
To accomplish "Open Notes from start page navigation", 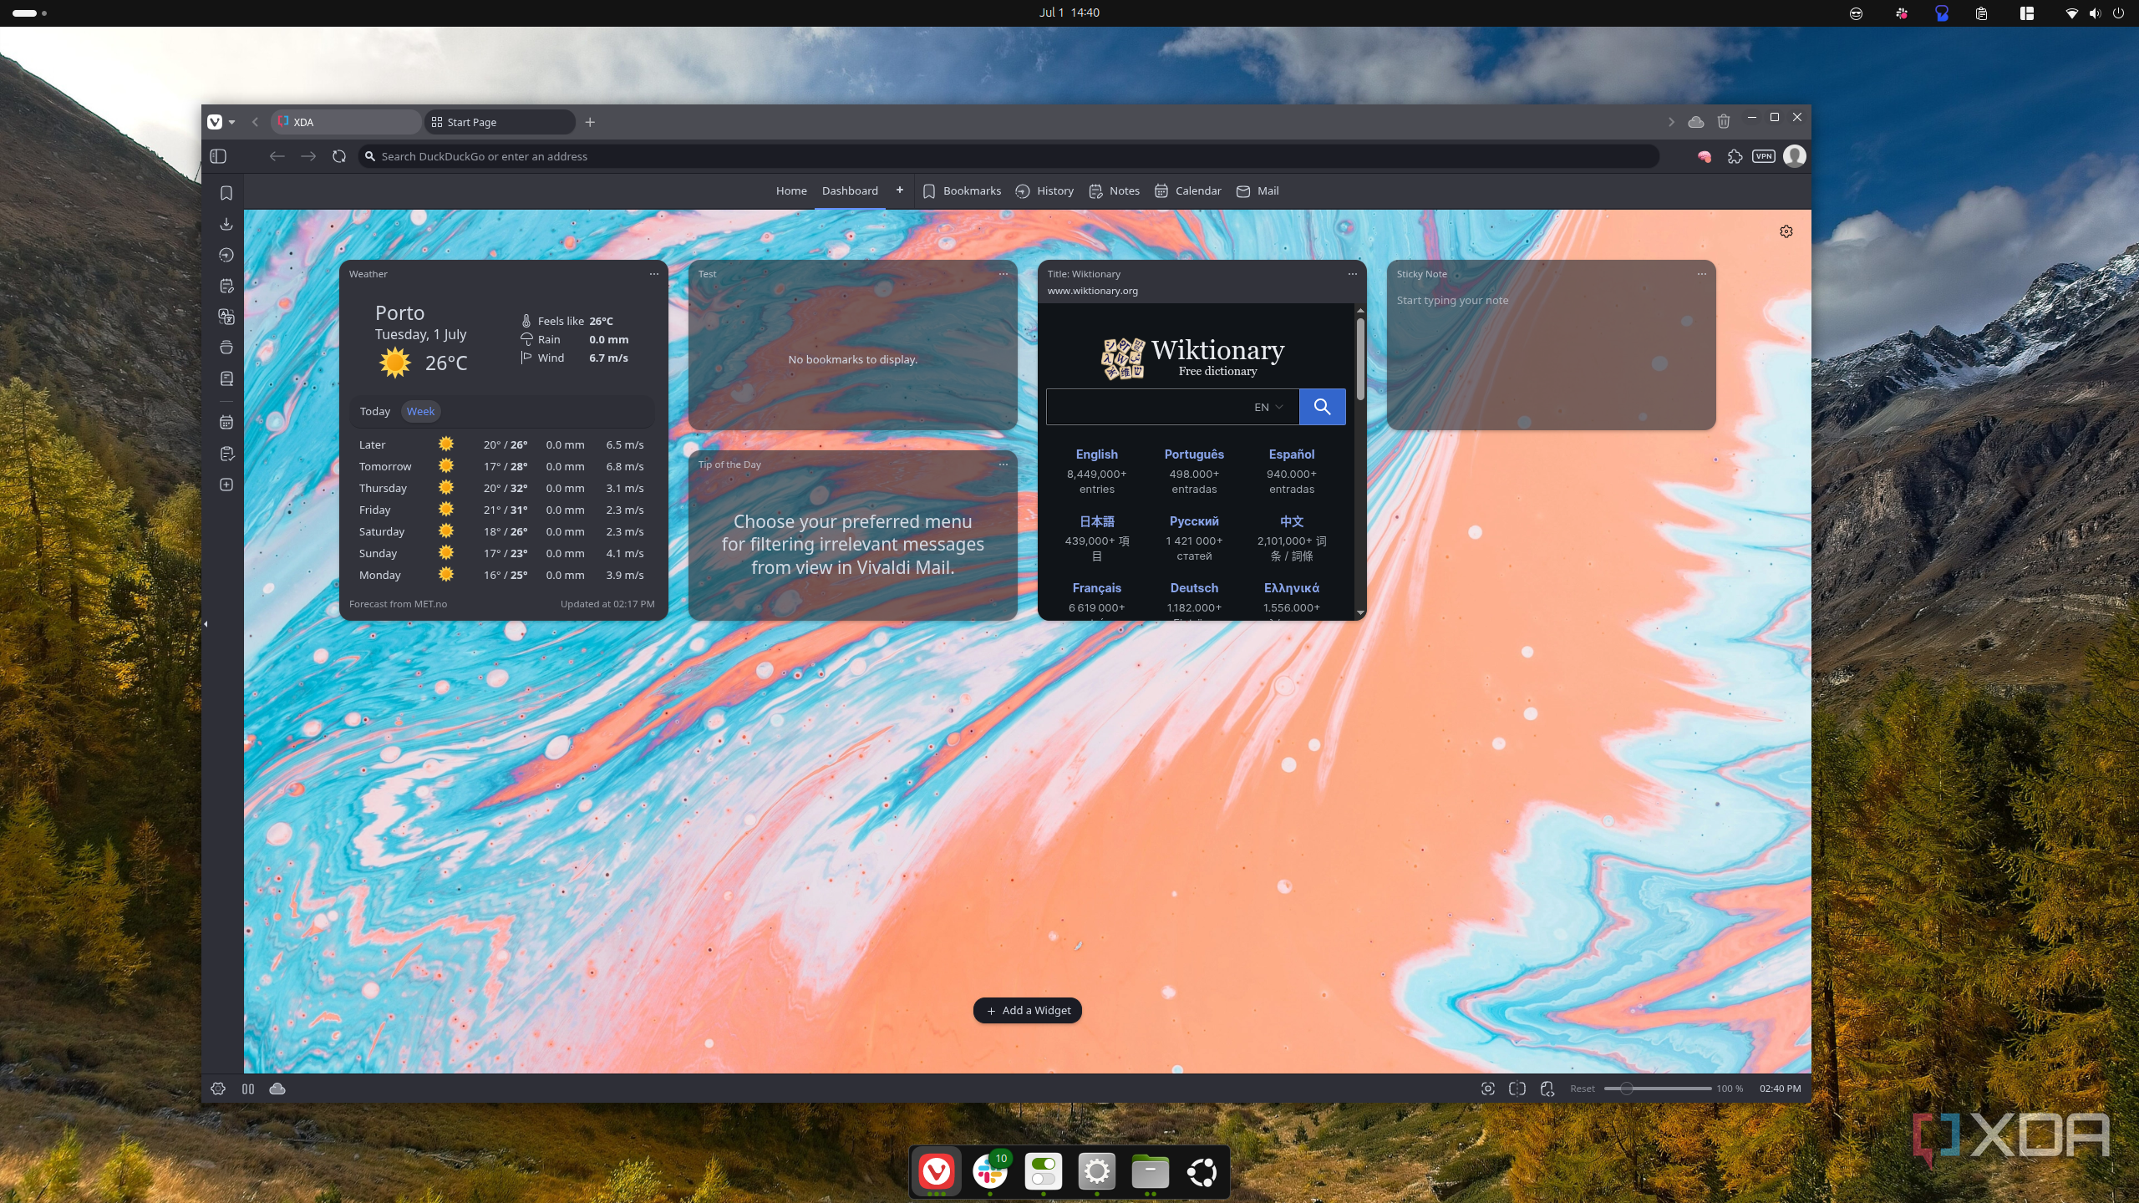I will pyautogui.click(x=1114, y=190).
